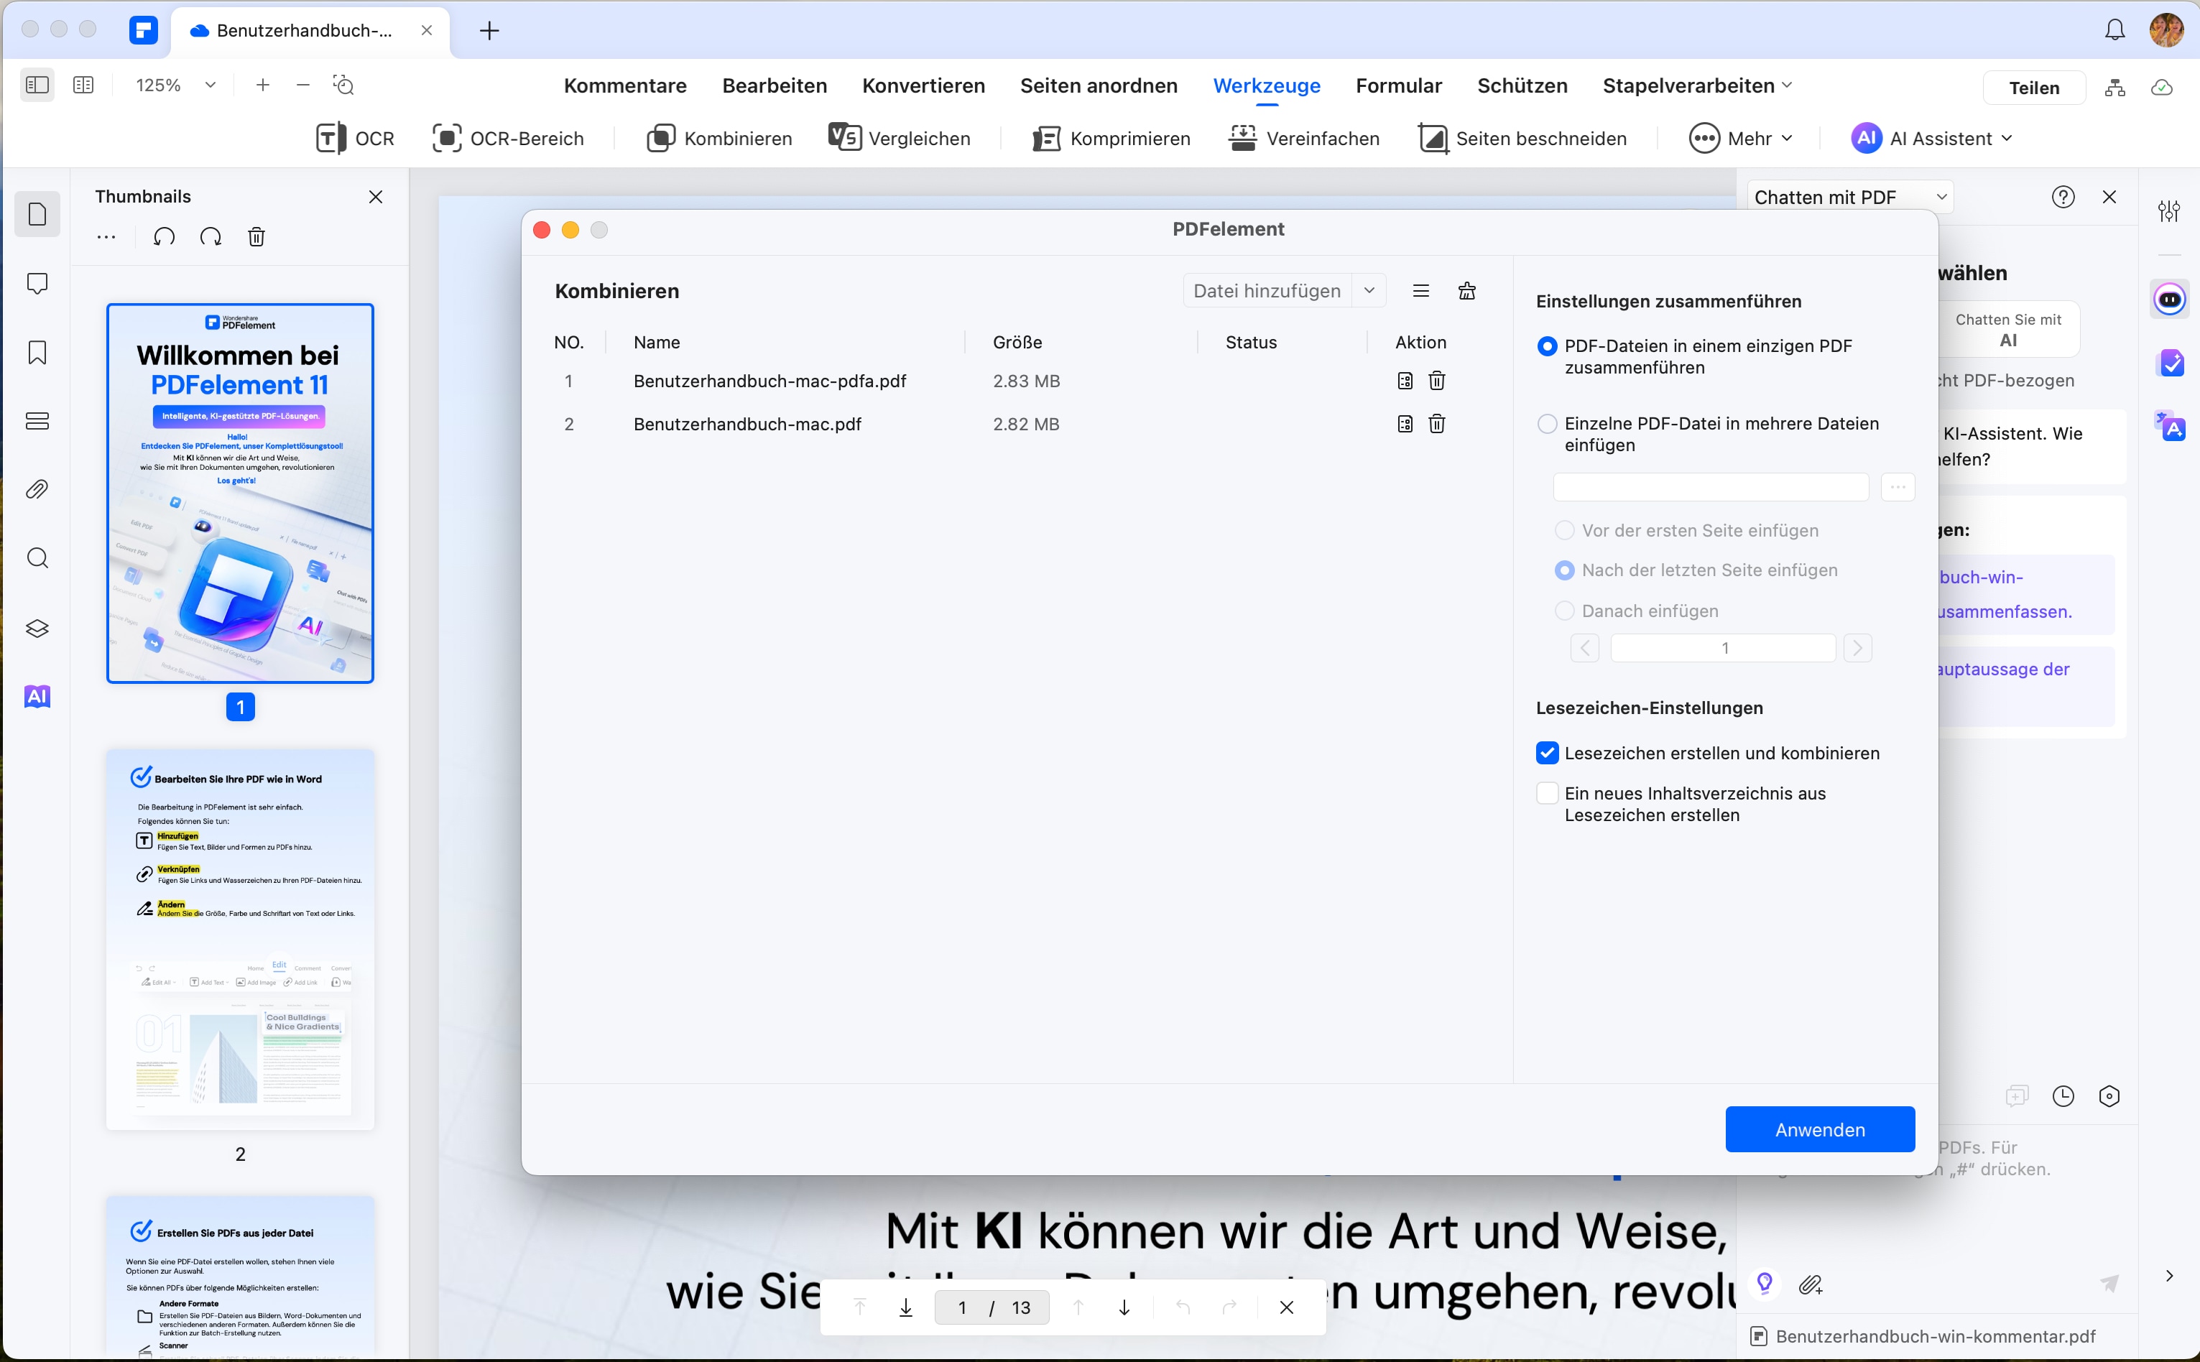Click the zoom out minus icon
Screen dimensions: 2200x1362
pos(304,85)
